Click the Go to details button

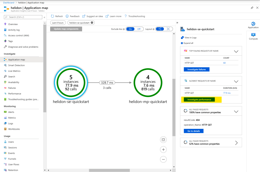pyautogui.click(x=194, y=131)
